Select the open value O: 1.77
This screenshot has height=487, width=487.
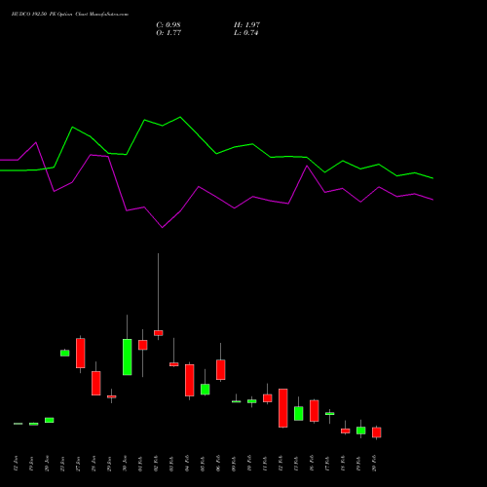[x=169, y=33]
